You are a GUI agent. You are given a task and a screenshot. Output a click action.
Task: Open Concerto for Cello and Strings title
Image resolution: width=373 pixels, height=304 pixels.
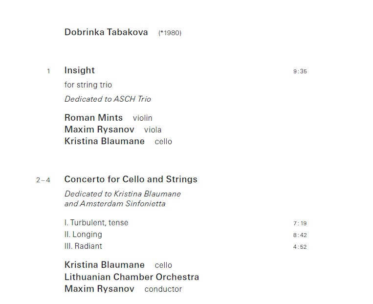click(131, 179)
